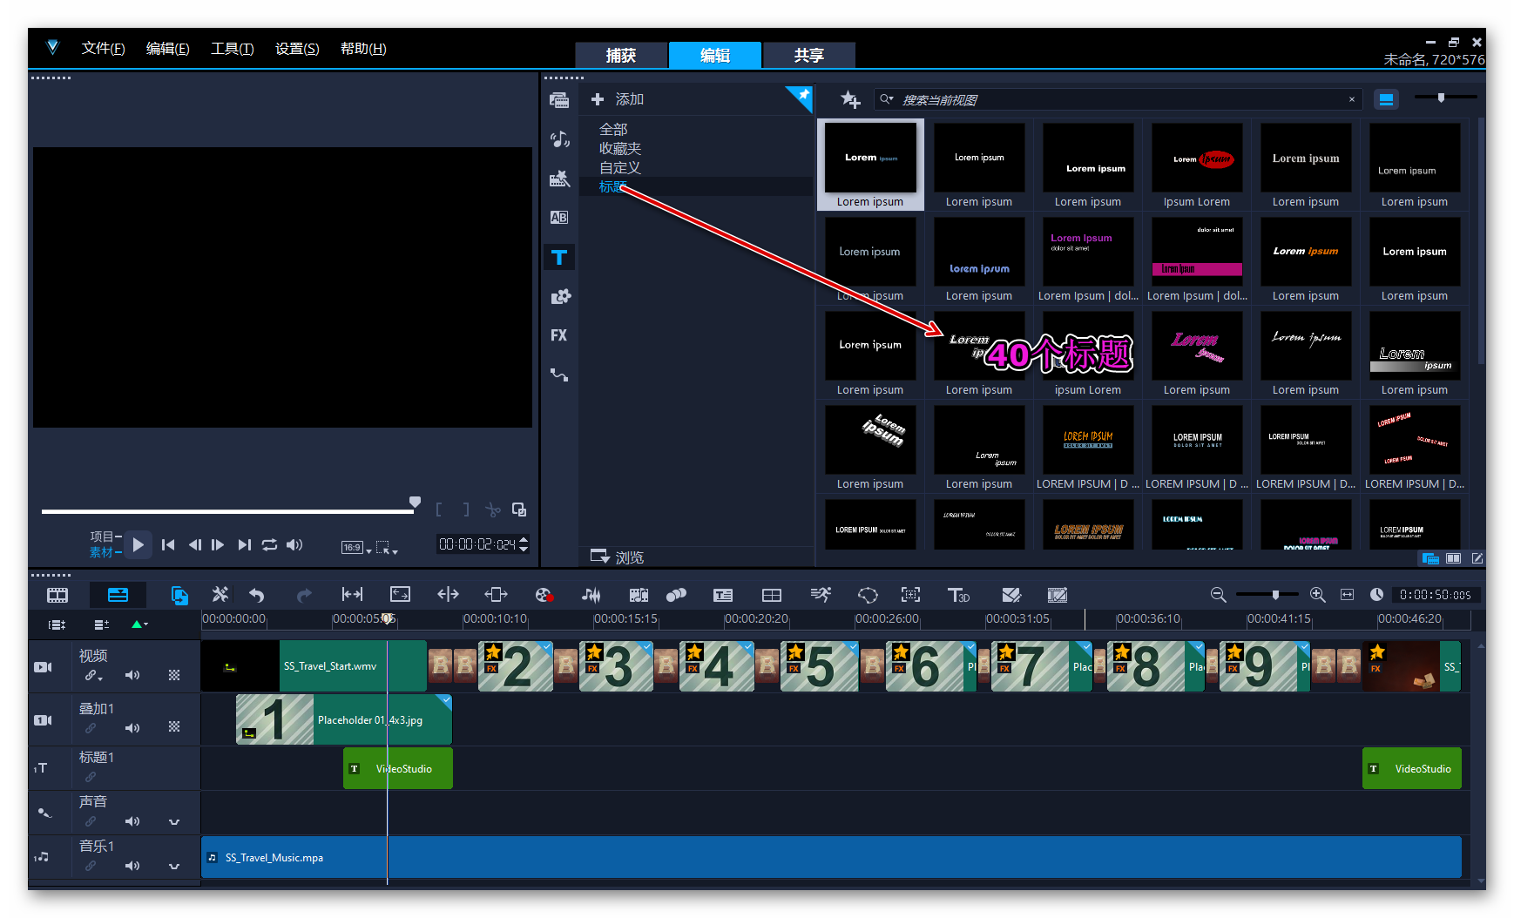Switch to Storyboard view in timeline toolbar
Viewport: 1514px width, 918px height.
tap(57, 595)
